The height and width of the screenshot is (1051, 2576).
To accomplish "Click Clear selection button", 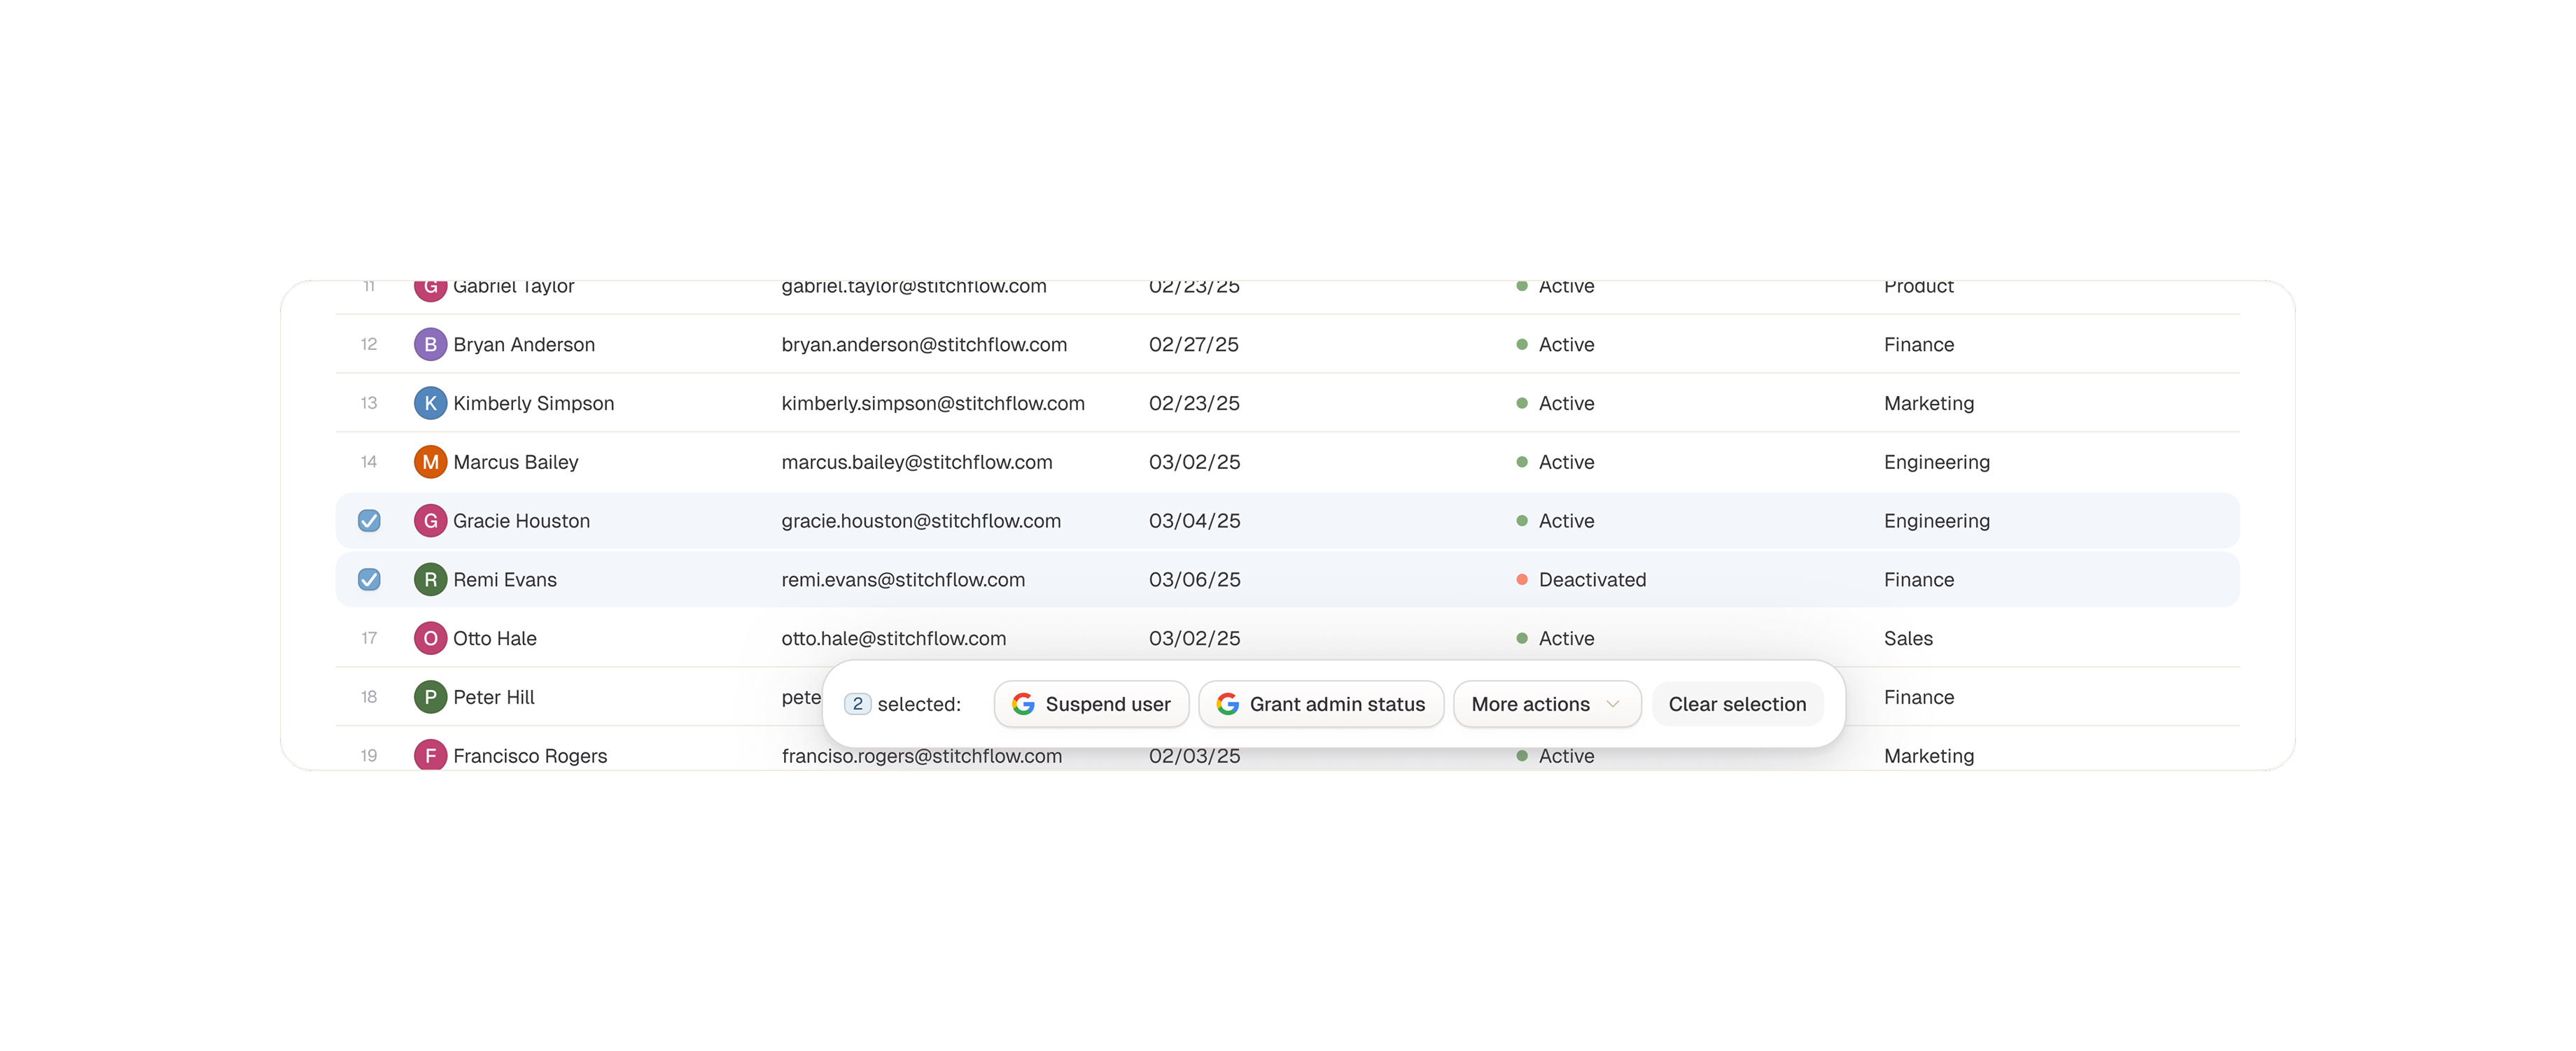I will click(x=1737, y=704).
